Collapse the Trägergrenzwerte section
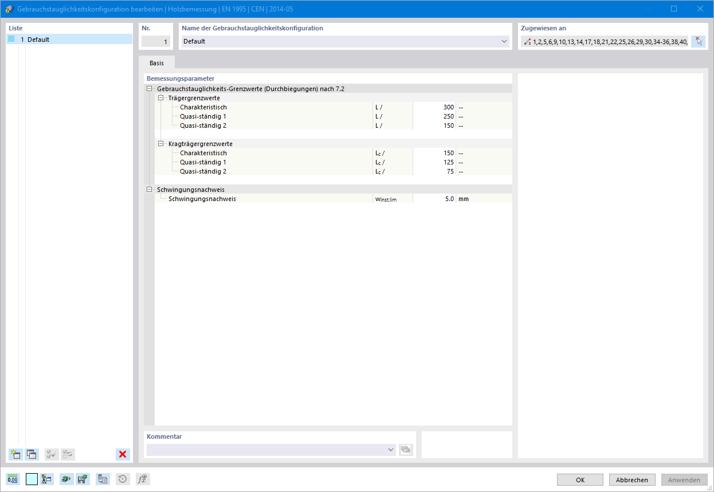Screen dimensions: 714x492 [160, 98]
